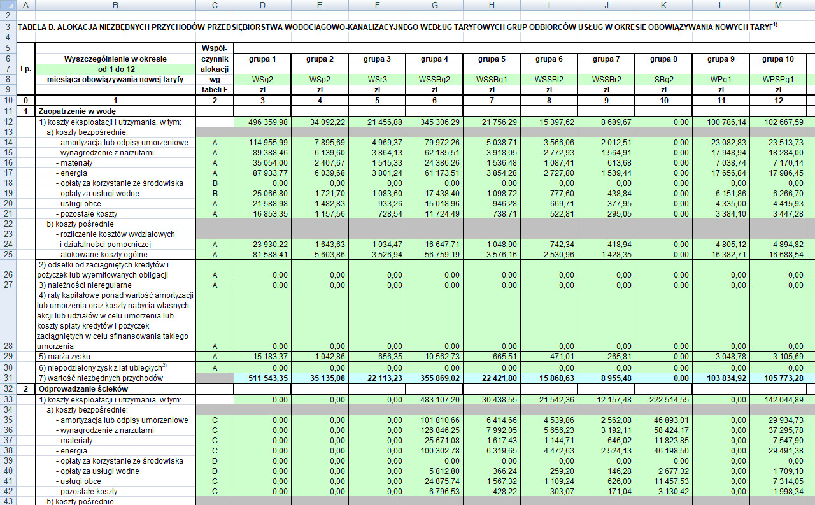Click the select-all corner of the grid

point(8,5)
